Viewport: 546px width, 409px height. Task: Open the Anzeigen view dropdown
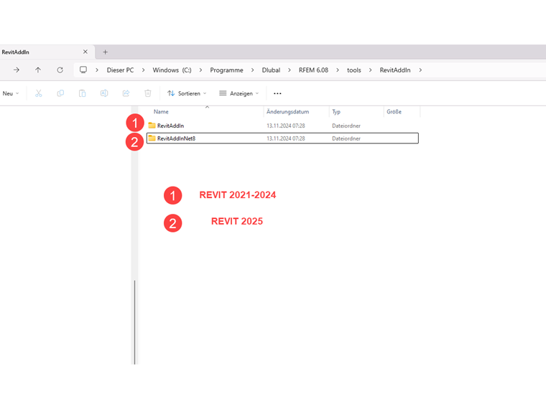(239, 93)
